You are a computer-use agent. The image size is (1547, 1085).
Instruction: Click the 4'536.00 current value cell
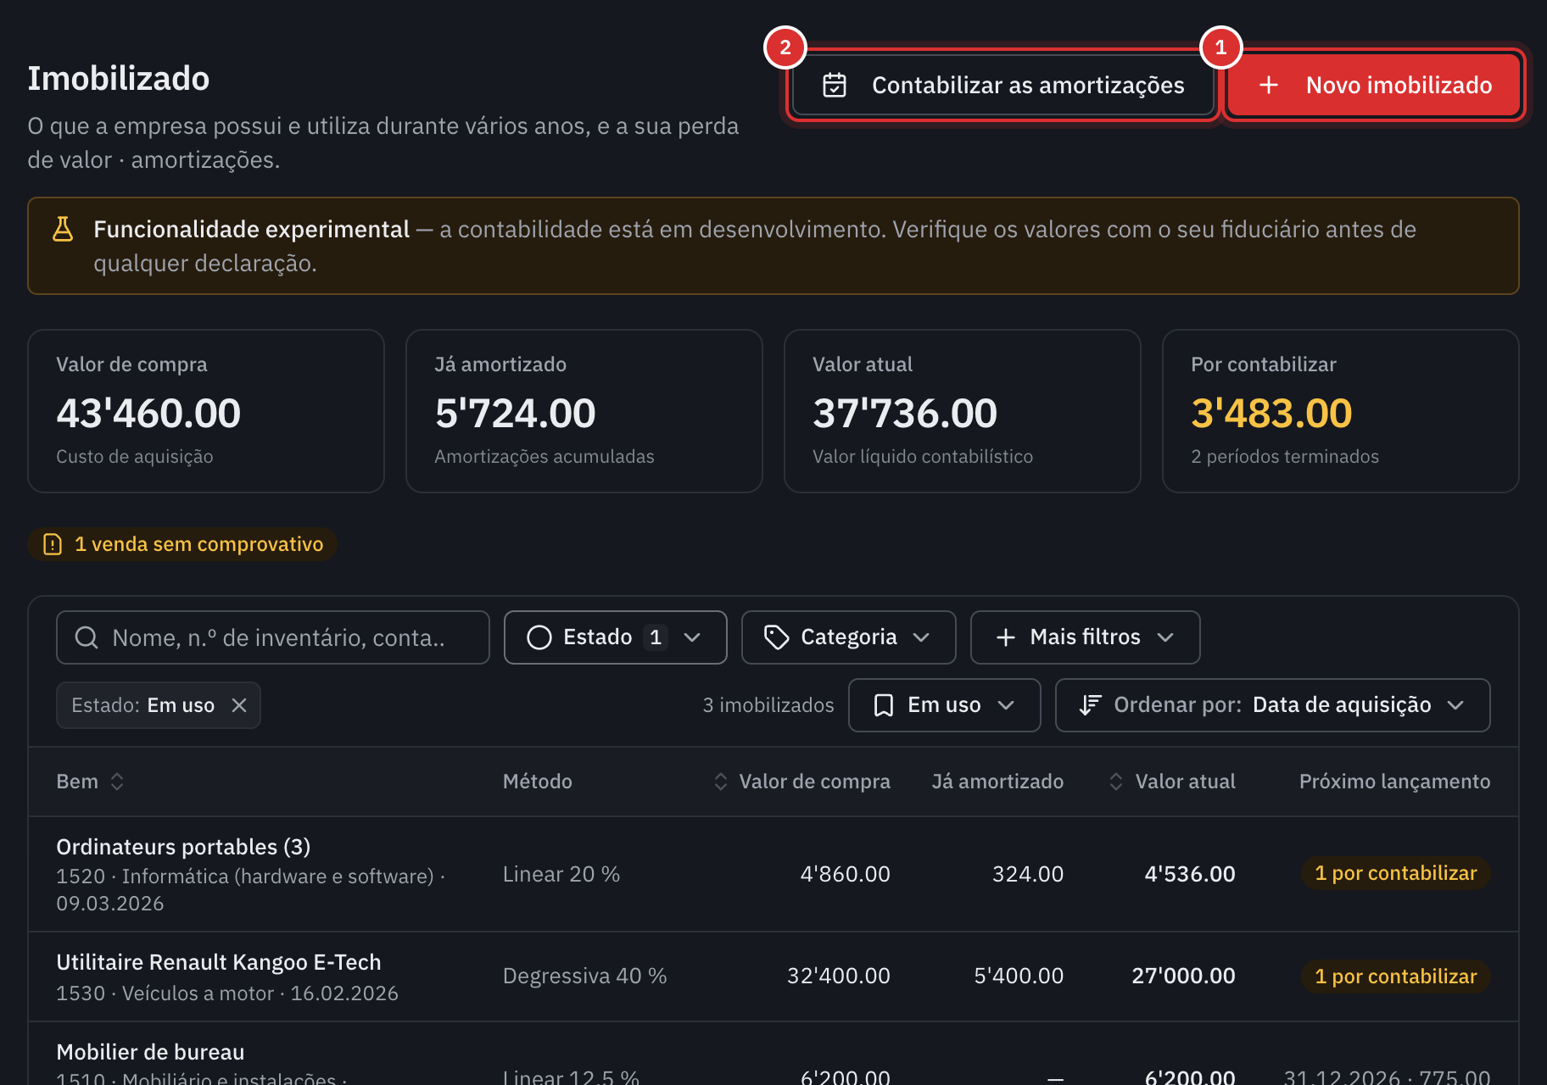click(x=1190, y=874)
